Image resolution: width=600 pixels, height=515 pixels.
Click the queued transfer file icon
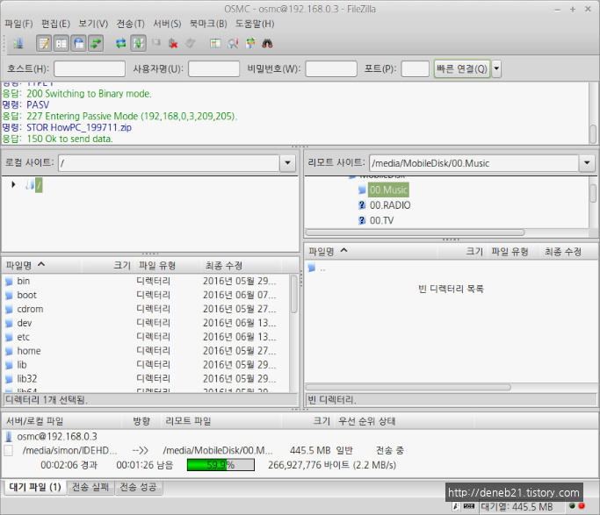click(9, 450)
